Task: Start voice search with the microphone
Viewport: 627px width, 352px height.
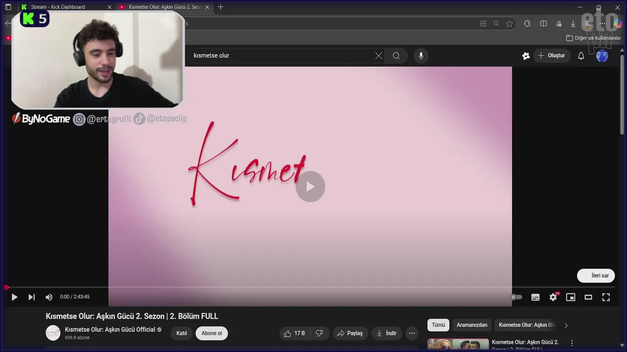Action: pos(421,56)
